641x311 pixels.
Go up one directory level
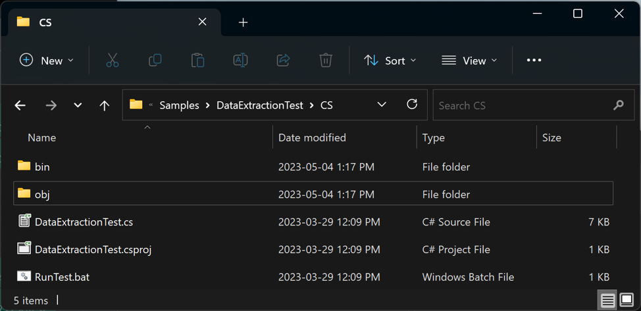[104, 105]
